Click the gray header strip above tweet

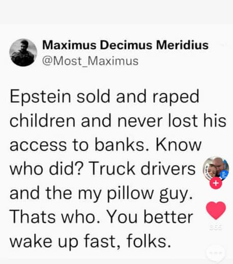(116, 12)
